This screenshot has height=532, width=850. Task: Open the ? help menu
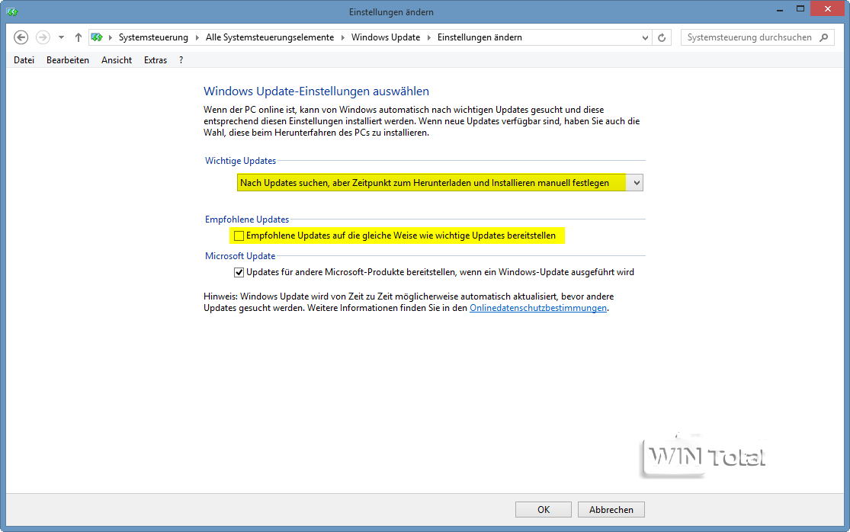pyautogui.click(x=181, y=60)
